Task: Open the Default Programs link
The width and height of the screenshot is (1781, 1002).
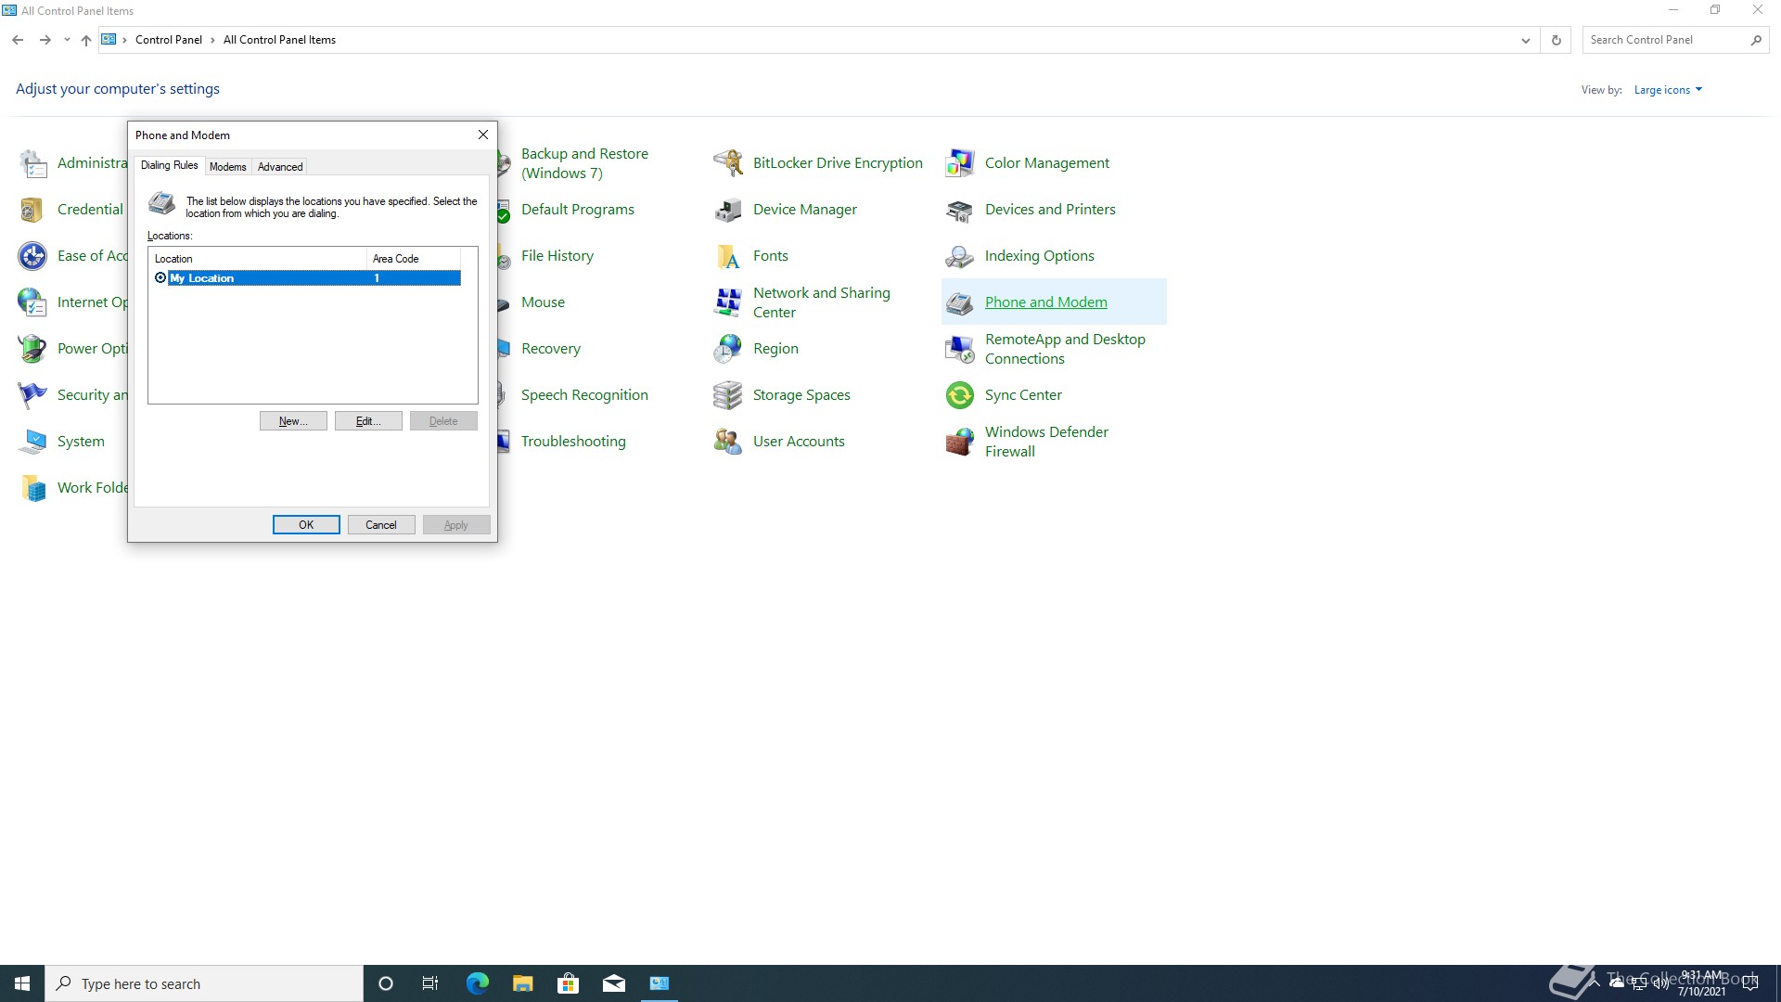Action: click(577, 210)
